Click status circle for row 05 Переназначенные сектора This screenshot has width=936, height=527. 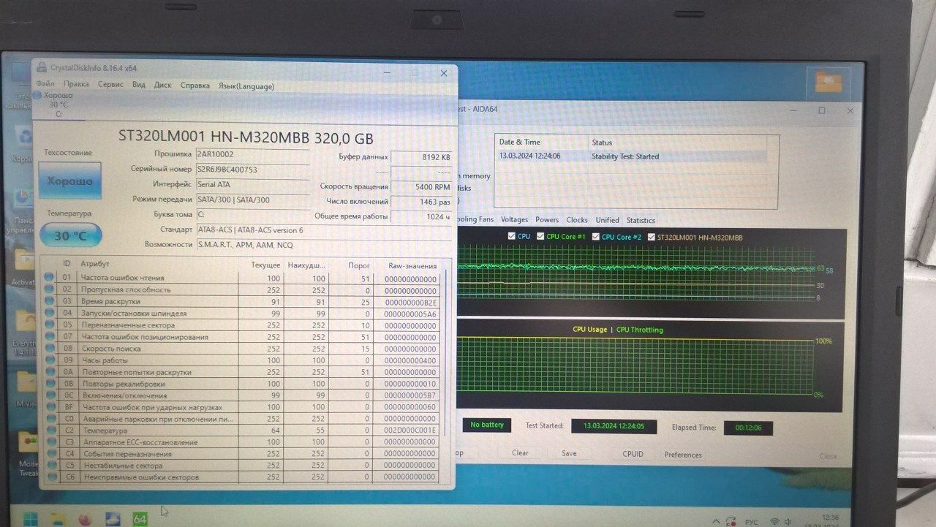point(49,325)
